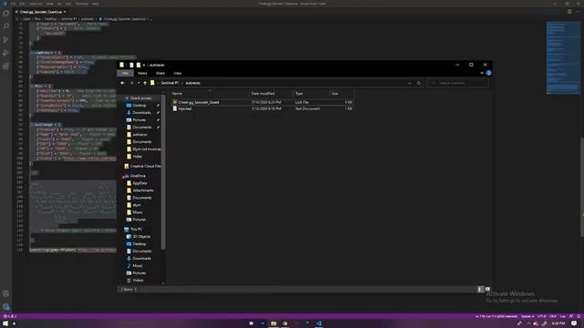The image size is (584, 328).
Task: Open the VS Code Explorer view icon
Action: click(x=5, y=14)
